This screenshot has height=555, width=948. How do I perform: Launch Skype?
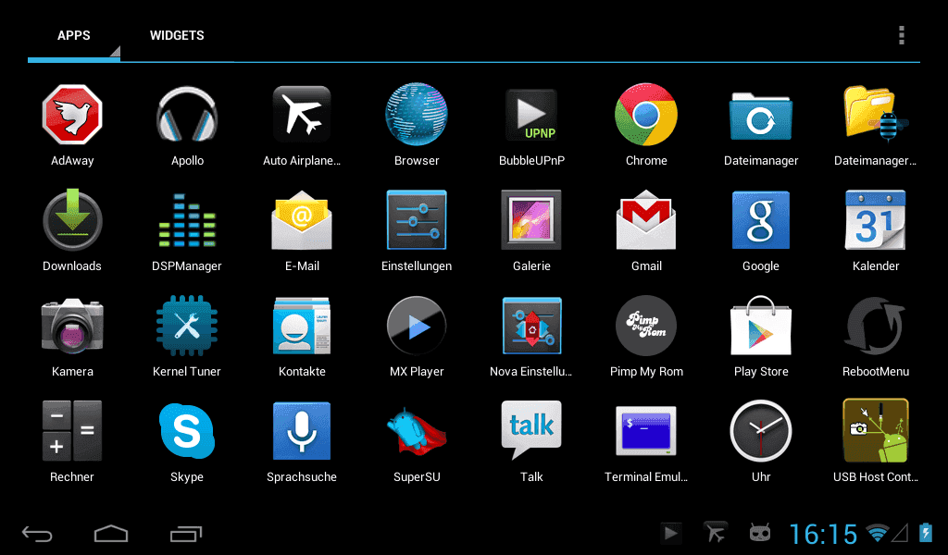187,431
